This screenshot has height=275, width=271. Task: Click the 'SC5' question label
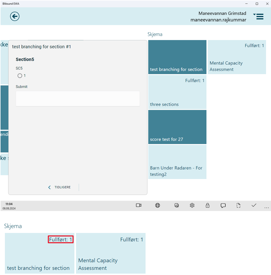tap(19, 68)
